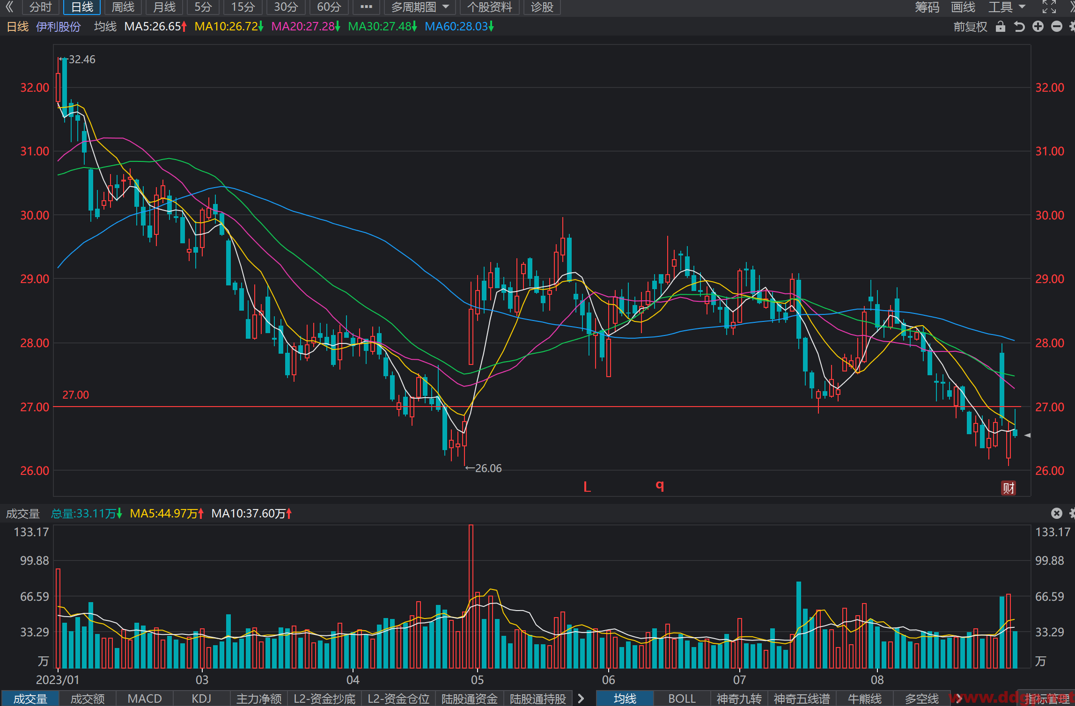
Task: Click the lock icon next to 前复权
Action: [x=1000, y=27]
